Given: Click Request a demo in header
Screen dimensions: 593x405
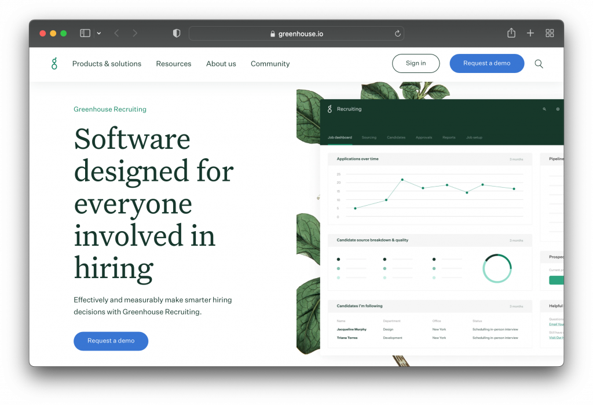Looking at the screenshot, I should tap(486, 63).
